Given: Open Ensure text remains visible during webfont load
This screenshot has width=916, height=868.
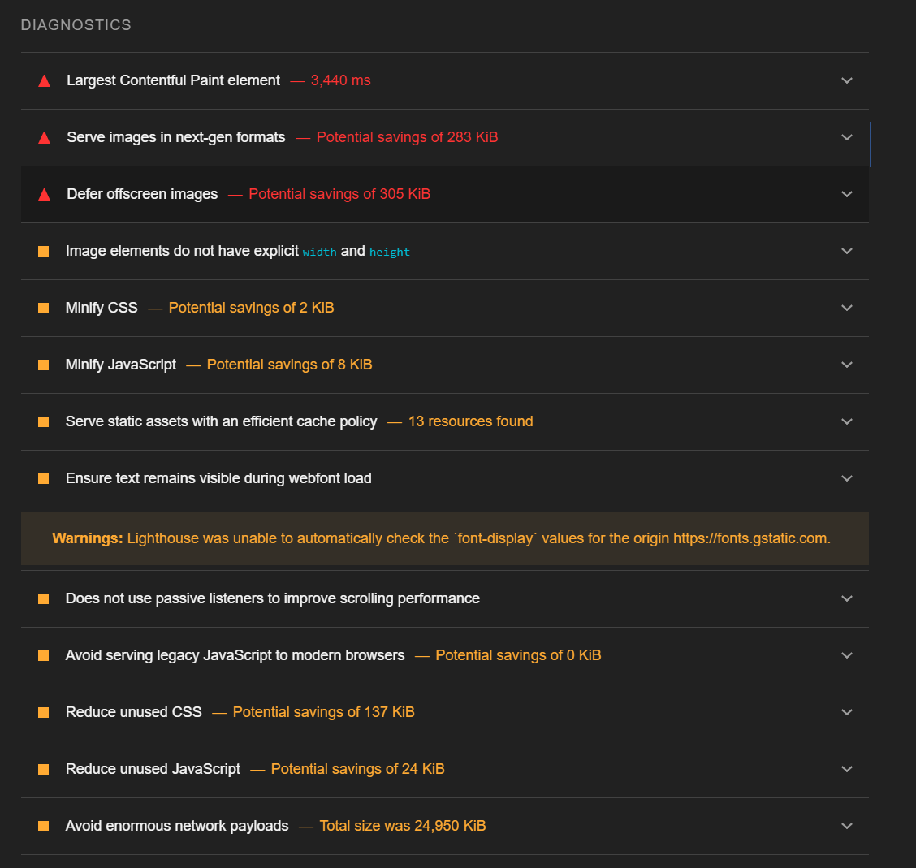Looking at the screenshot, I should [218, 478].
